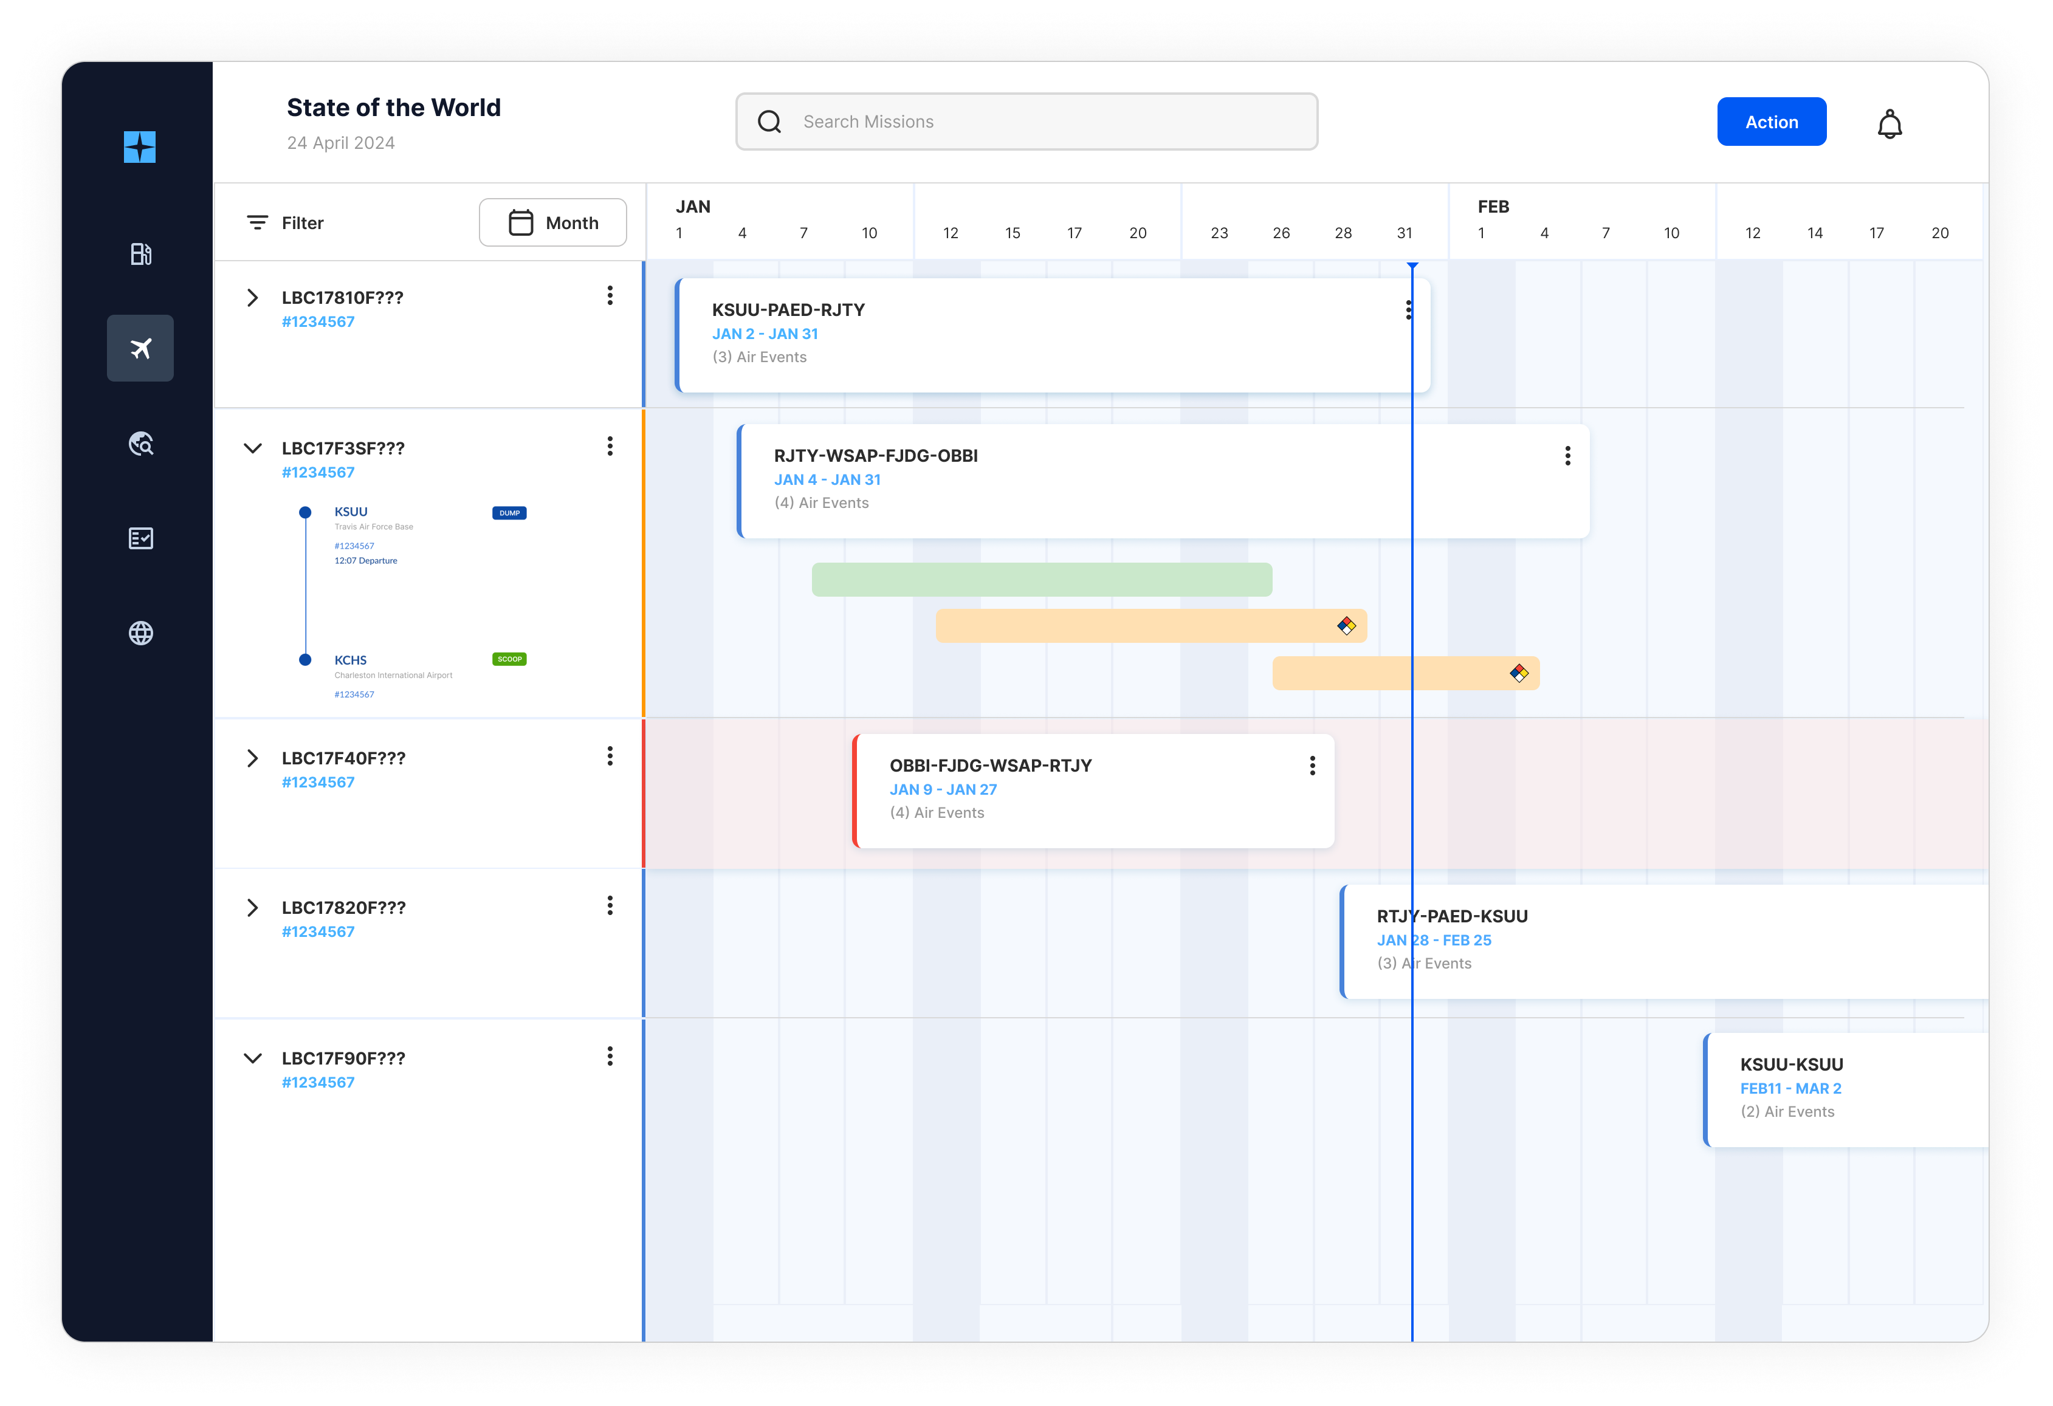Open the RJTY-WSAP-FJDG-OBBI mission card

coord(1163,481)
